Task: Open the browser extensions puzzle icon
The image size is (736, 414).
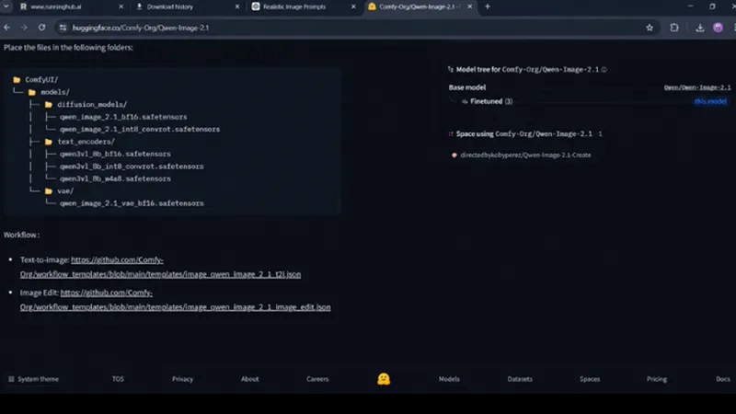Action: (674, 28)
